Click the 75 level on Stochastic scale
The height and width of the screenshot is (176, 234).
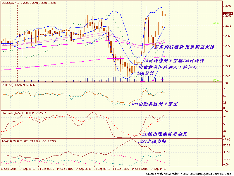(225, 117)
